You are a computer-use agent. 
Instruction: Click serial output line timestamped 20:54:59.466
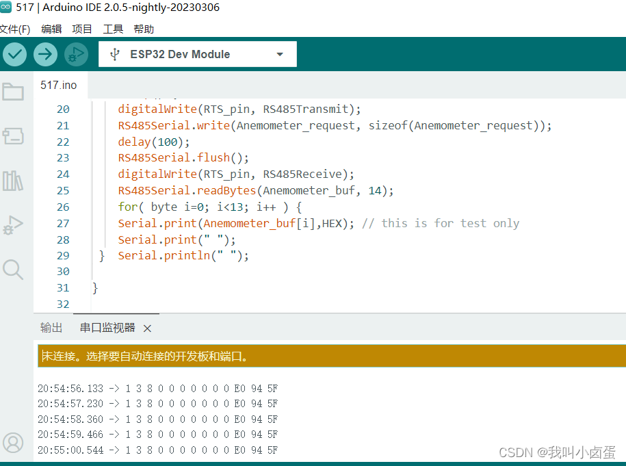158,435
